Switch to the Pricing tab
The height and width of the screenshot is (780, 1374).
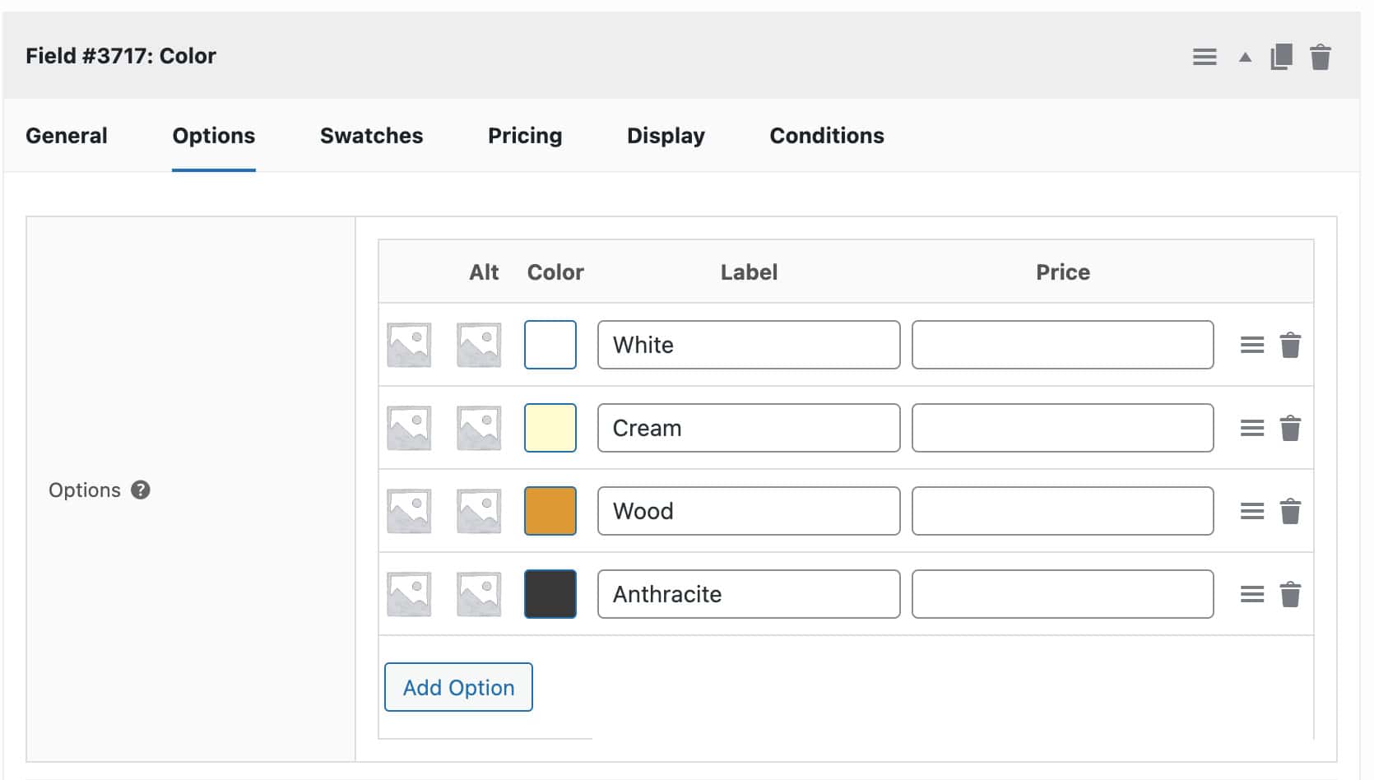pos(525,136)
